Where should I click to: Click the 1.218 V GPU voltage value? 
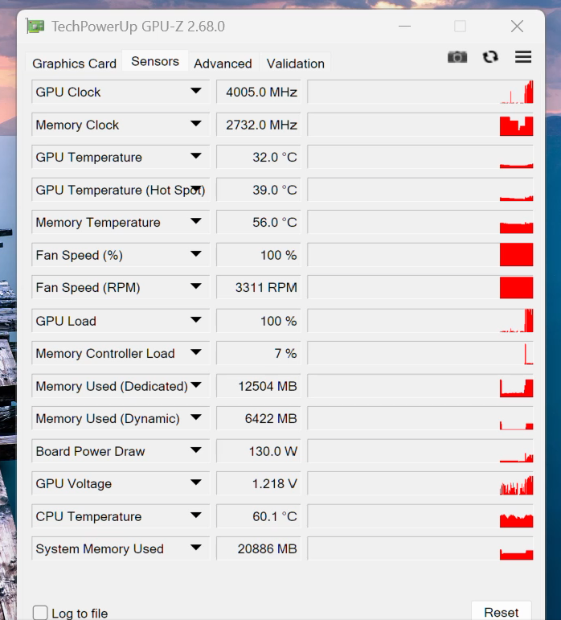tap(259, 483)
